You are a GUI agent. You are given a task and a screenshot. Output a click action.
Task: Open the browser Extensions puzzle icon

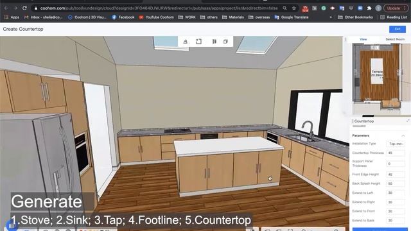[x=369, y=8]
